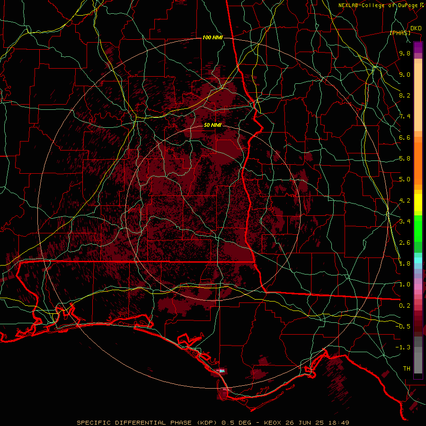Click the 1.0 scale value
The image size is (426, 426).
coord(405,284)
